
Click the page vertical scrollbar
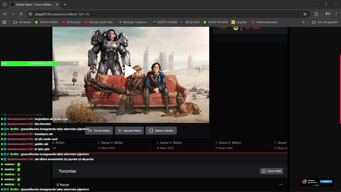pos(340,89)
